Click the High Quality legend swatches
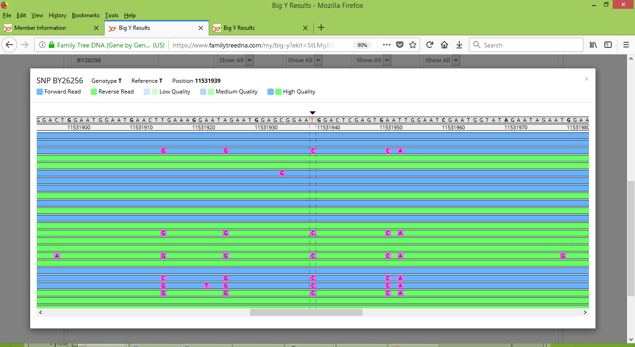The width and height of the screenshot is (635, 347). (x=274, y=92)
